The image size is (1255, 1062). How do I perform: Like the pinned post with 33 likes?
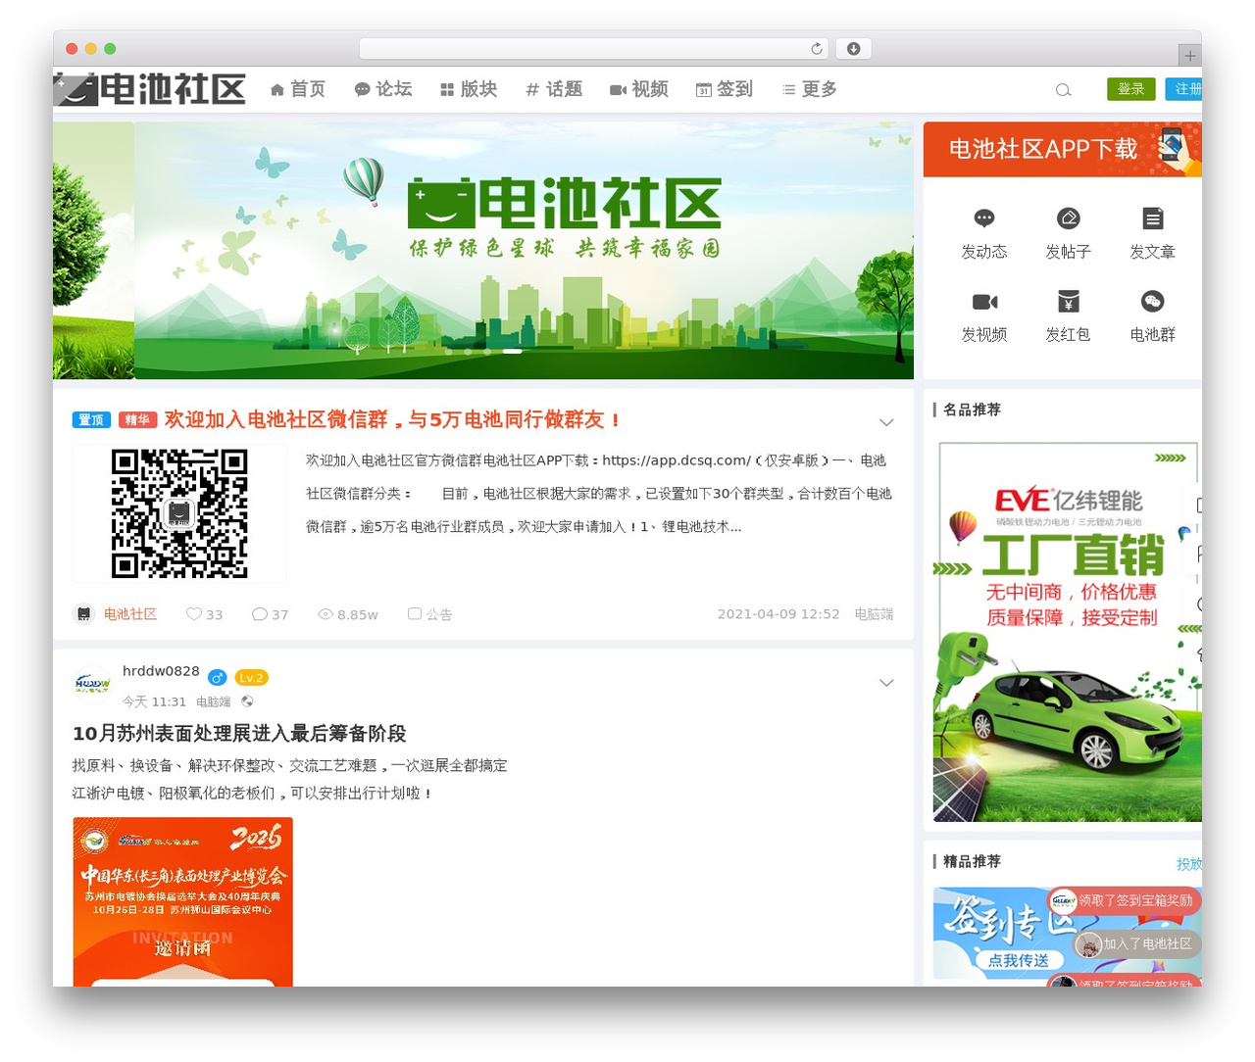204,614
